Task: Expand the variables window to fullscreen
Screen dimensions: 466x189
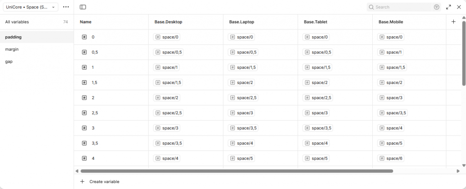Action: (449, 7)
